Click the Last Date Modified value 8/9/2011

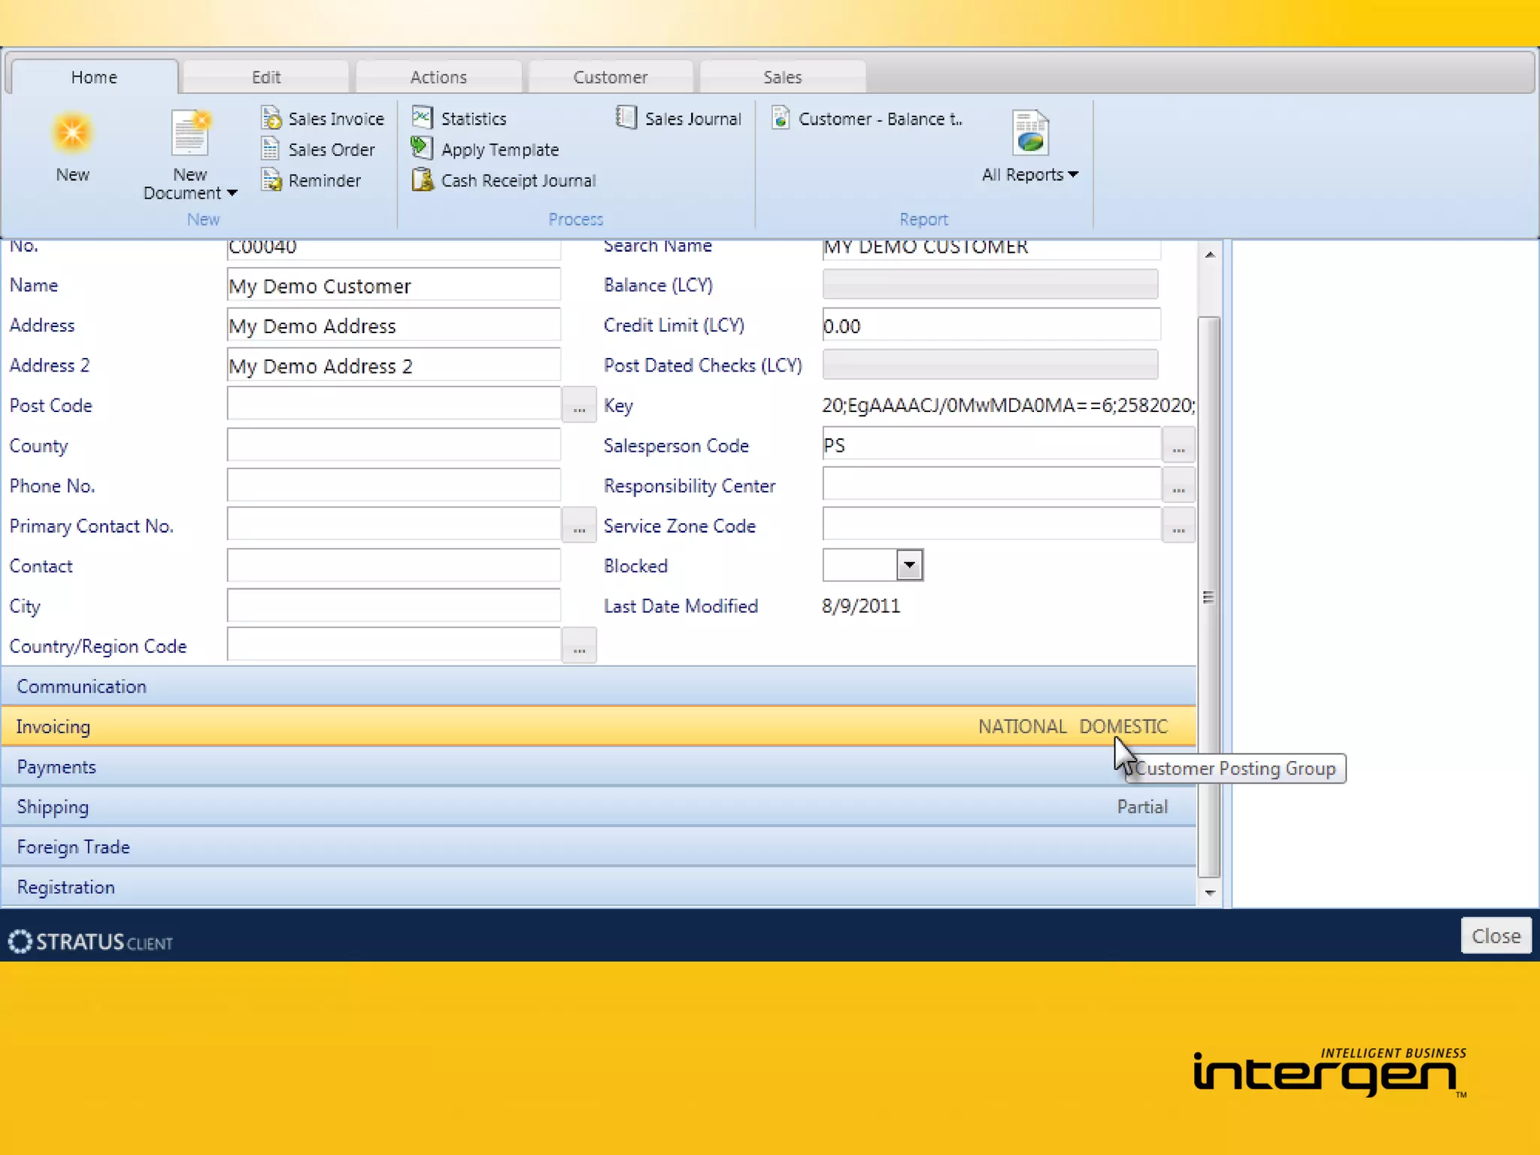click(861, 606)
